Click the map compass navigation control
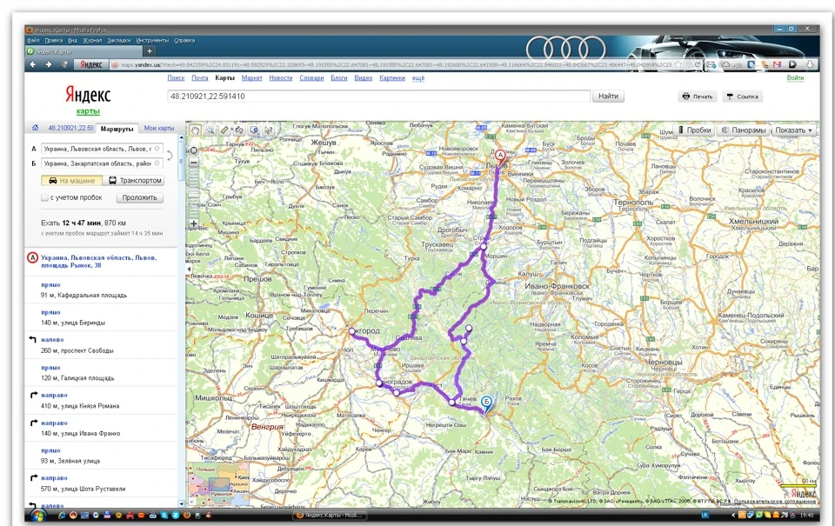 [194, 150]
